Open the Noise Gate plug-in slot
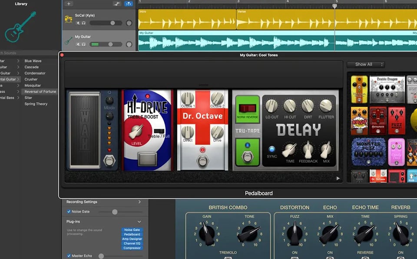417x259 pixels. point(132,230)
